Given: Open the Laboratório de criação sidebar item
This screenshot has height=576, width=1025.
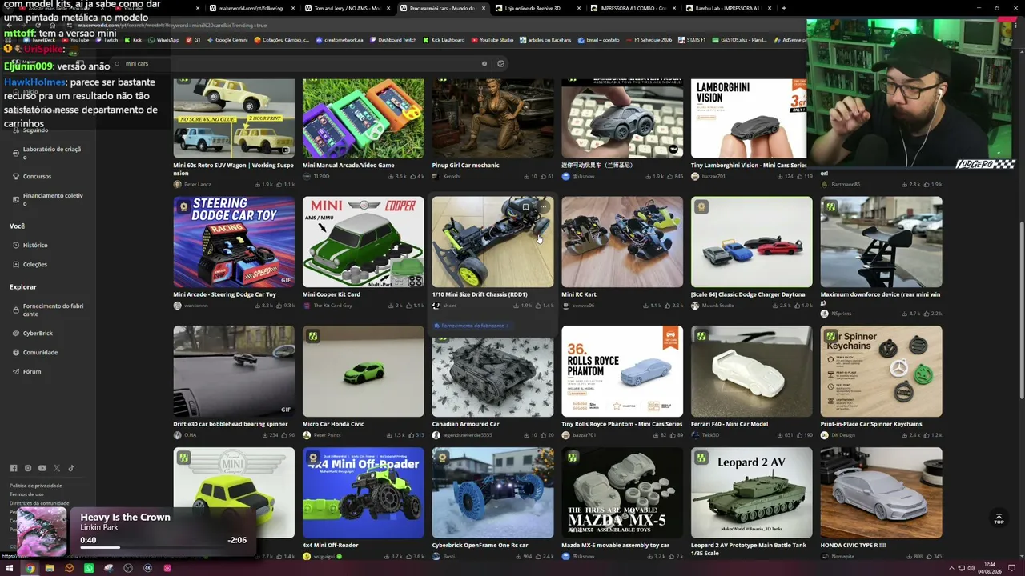Looking at the screenshot, I should (46, 152).
